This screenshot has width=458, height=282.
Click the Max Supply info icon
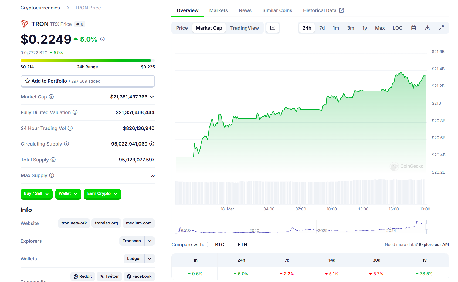pos(52,175)
